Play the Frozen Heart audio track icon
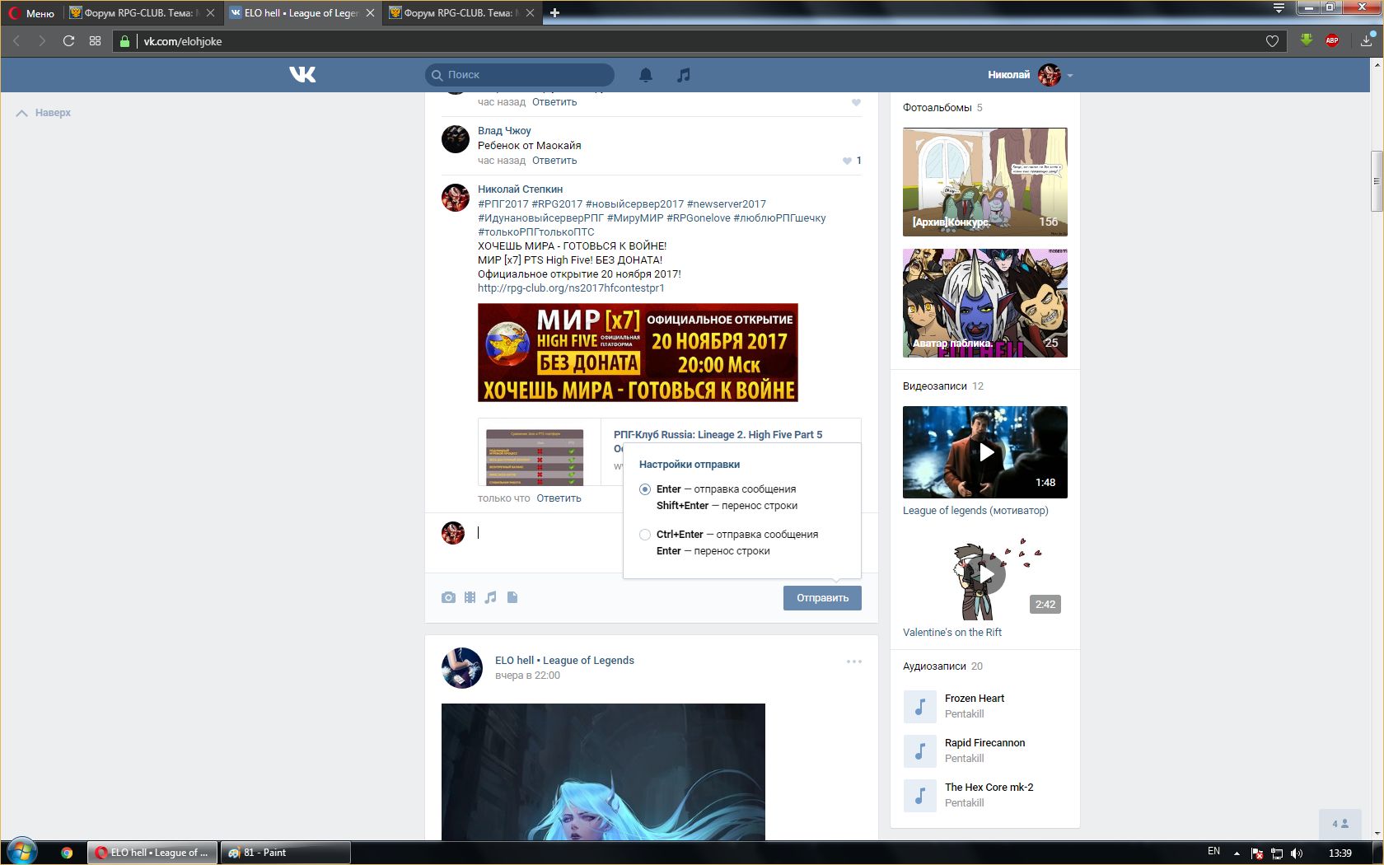1384x865 pixels. pyautogui.click(x=920, y=706)
